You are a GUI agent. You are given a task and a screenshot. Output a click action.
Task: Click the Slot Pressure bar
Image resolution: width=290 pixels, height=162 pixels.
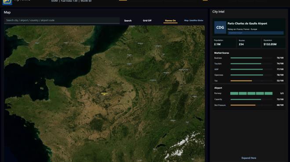[251, 105]
